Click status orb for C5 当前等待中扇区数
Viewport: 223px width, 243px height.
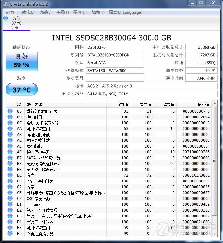click(10, 193)
